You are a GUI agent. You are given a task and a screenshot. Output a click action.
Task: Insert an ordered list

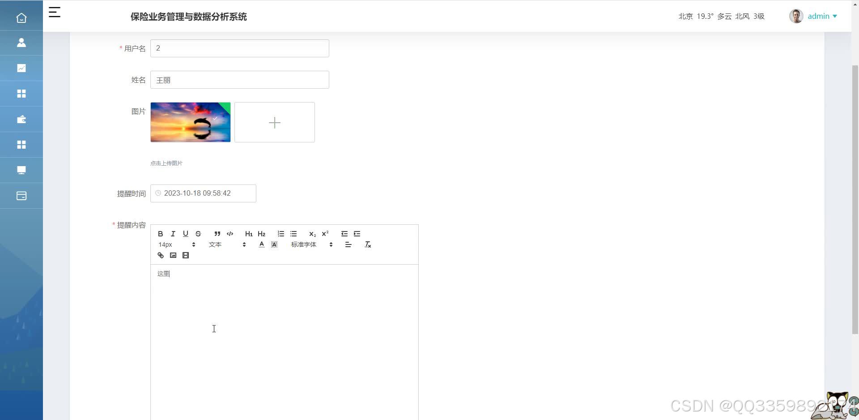tap(281, 233)
